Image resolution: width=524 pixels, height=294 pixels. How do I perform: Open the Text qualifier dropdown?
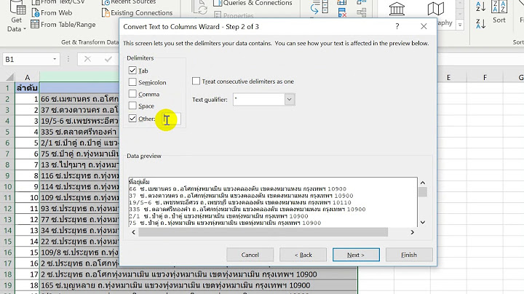click(290, 99)
